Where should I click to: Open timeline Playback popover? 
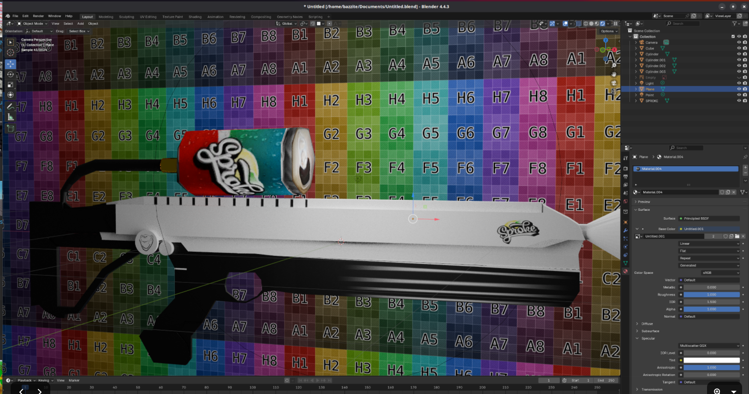coord(26,381)
